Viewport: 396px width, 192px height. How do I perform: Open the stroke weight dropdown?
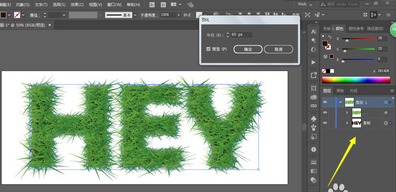pyautogui.click(x=64, y=15)
